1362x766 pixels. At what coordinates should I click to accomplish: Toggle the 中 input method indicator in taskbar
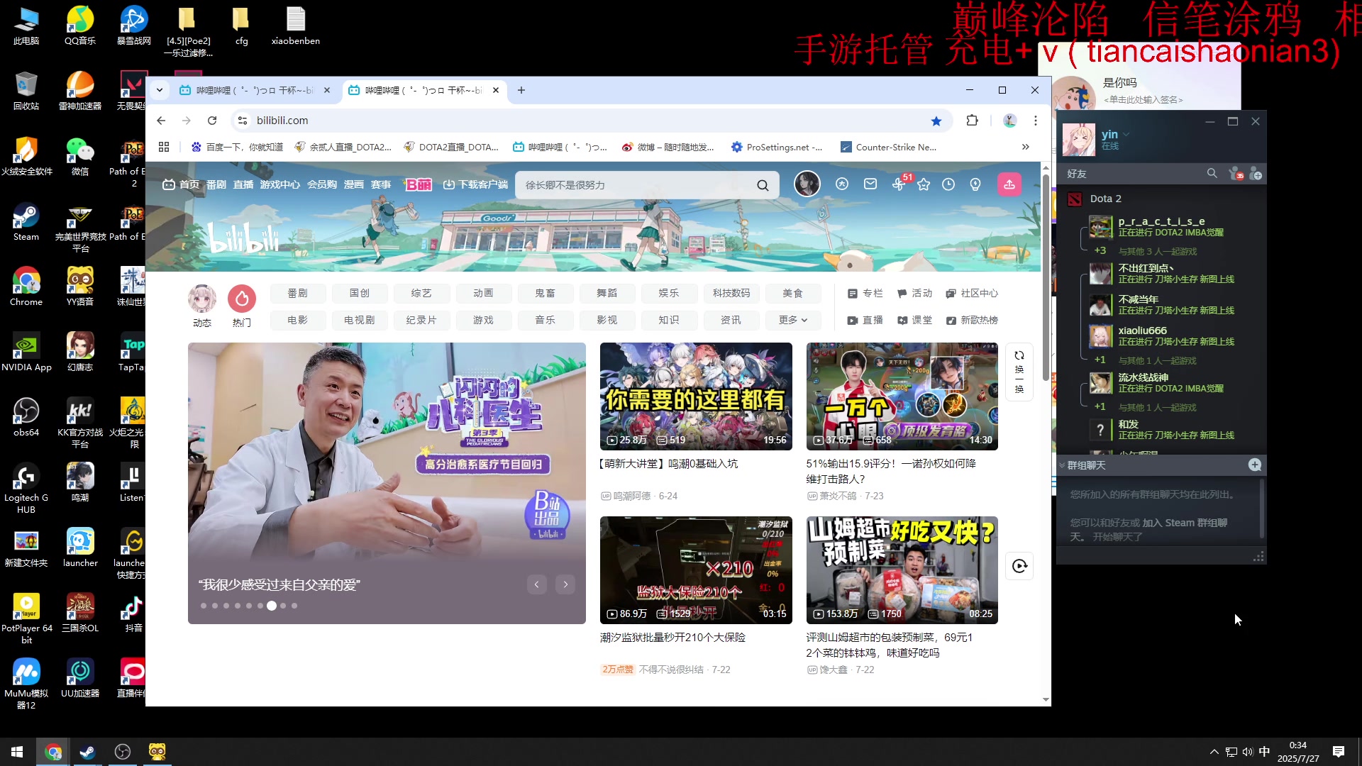pos(1264,752)
